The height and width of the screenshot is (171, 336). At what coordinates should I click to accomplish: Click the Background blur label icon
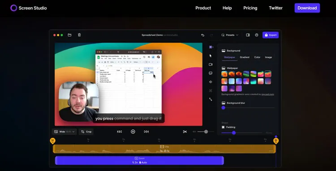223,103
